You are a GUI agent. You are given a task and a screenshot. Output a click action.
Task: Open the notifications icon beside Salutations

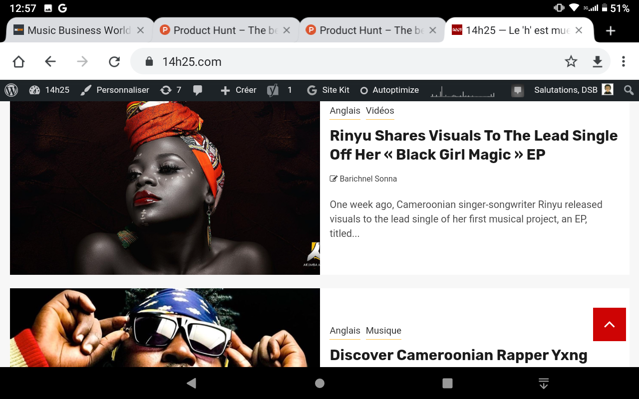point(518,91)
